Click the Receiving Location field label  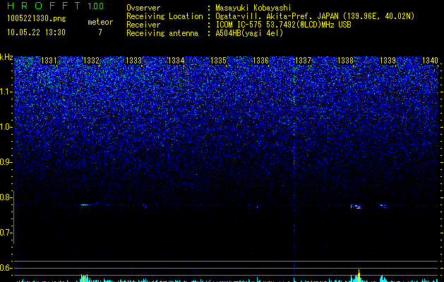click(x=164, y=16)
